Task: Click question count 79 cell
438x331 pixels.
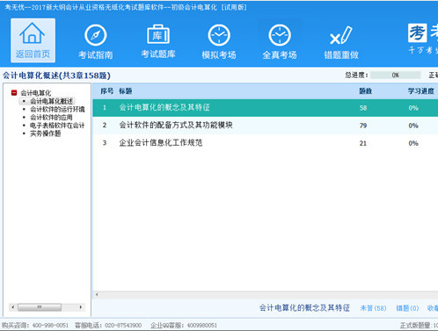Action: click(363, 126)
